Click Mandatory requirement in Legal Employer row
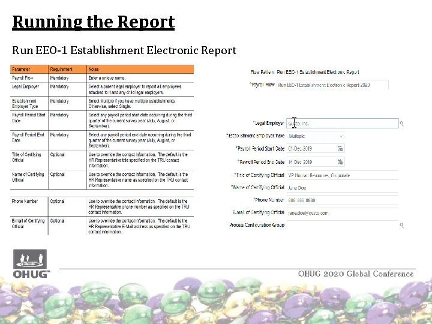Image resolution: width=432 pixels, height=324 pixels. (59, 86)
